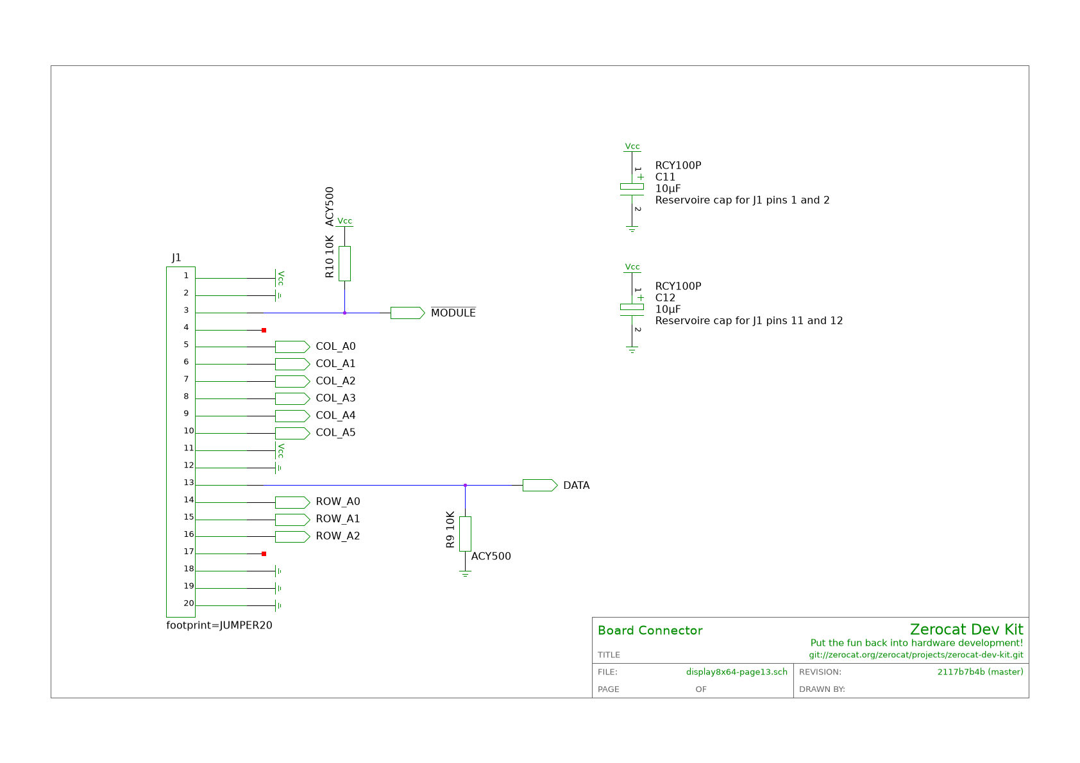The width and height of the screenshot is (1080, 763).
Task: Click the ground symbol on J1 pin 19
Action: pyautogui.click(x=278, y=588)
